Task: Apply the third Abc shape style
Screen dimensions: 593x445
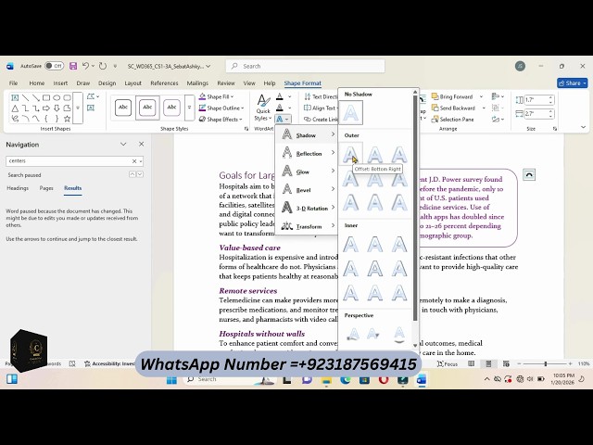Action: point(171,108)
